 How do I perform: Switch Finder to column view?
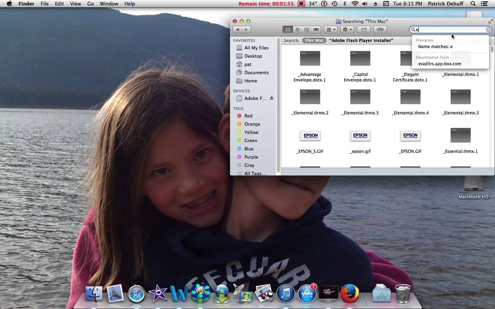coord(306,30)
